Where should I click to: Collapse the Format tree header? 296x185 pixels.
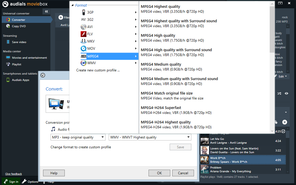[73, 5]
